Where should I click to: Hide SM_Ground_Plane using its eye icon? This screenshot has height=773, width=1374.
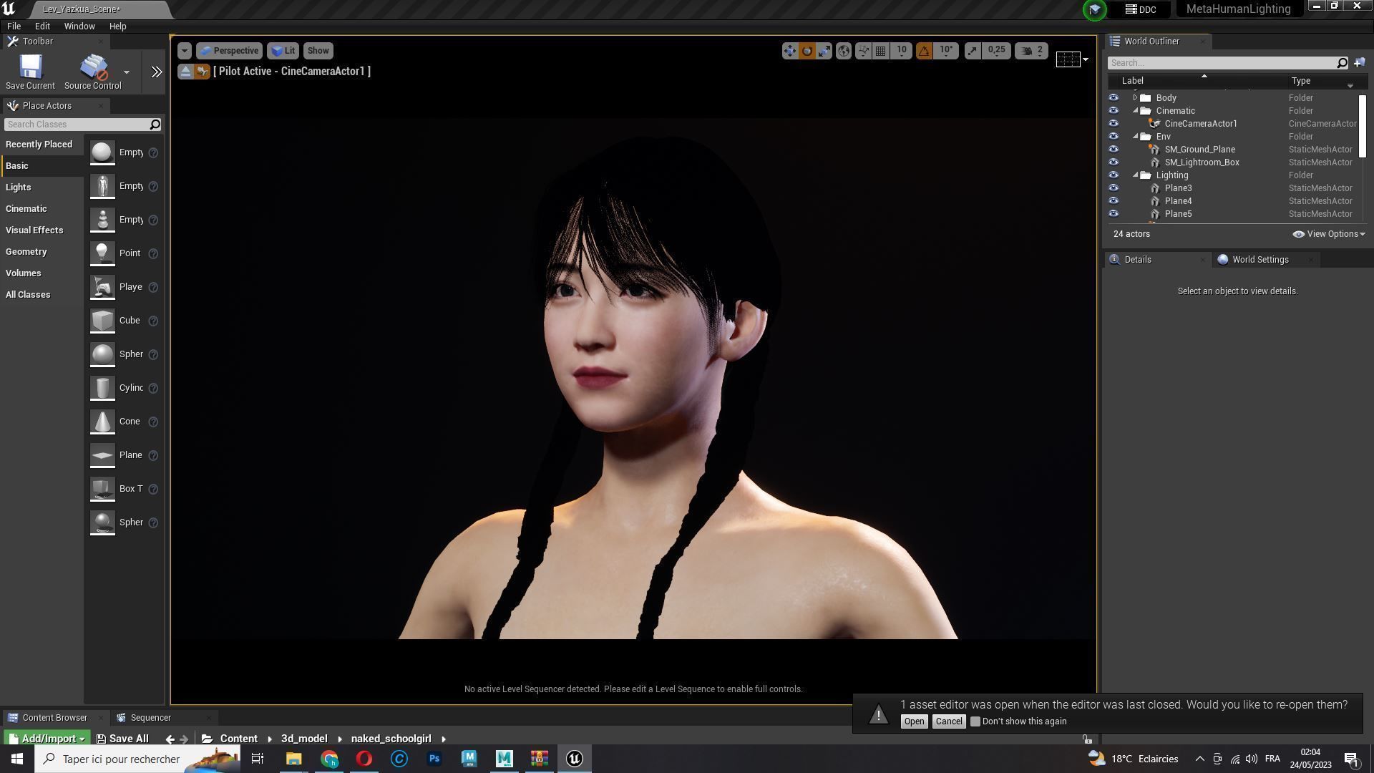tap(1113, 150)
